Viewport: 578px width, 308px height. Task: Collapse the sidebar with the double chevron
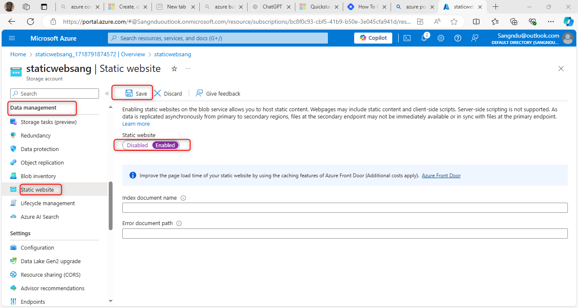pos(107,93)
